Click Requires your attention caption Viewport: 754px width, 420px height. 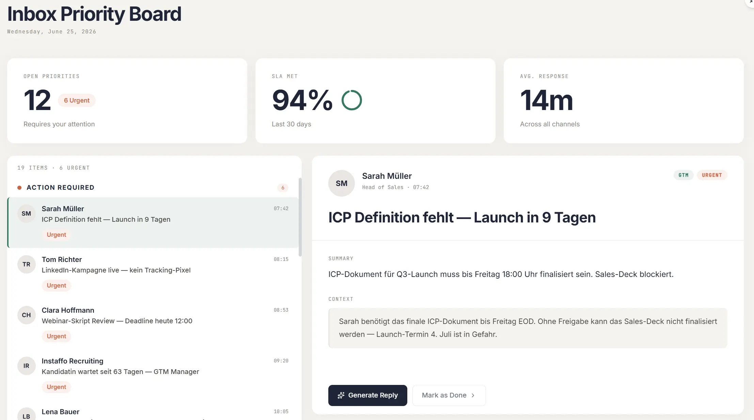click(x=59, y=124)
